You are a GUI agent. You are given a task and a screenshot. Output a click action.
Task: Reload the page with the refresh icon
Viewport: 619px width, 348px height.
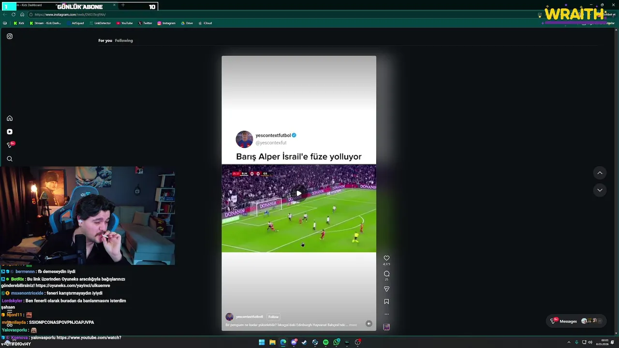[14, 14]
